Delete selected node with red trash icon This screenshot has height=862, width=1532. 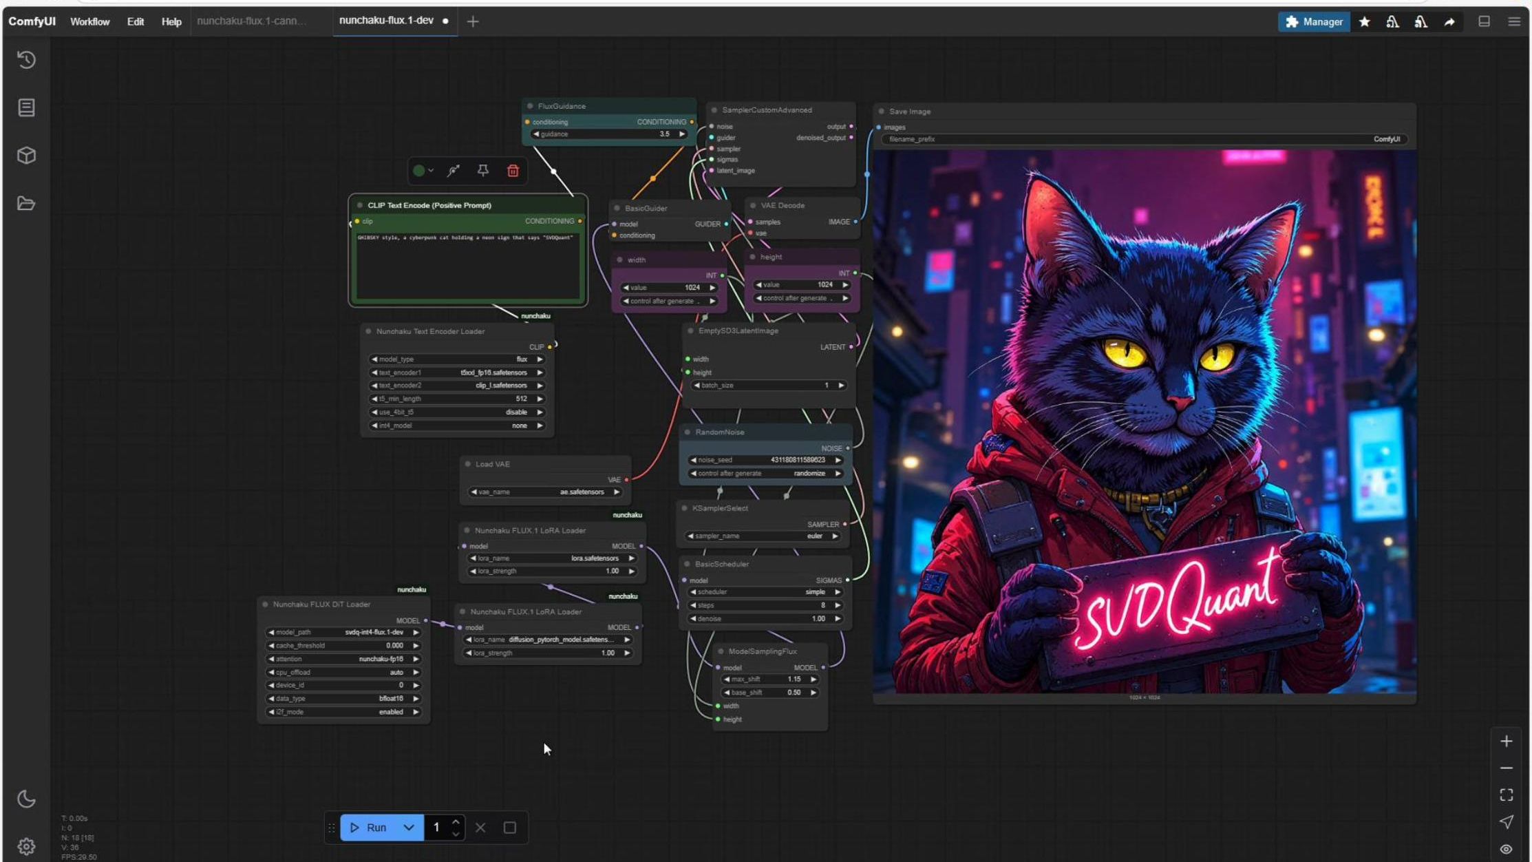(513, 171)
